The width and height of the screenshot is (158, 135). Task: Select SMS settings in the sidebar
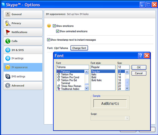(x=23, y=76)
